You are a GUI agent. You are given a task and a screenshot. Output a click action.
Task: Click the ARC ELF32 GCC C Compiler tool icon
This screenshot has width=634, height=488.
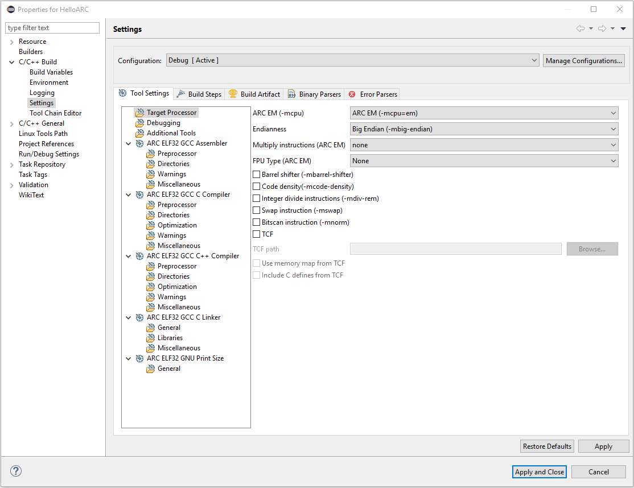point(139,195)
